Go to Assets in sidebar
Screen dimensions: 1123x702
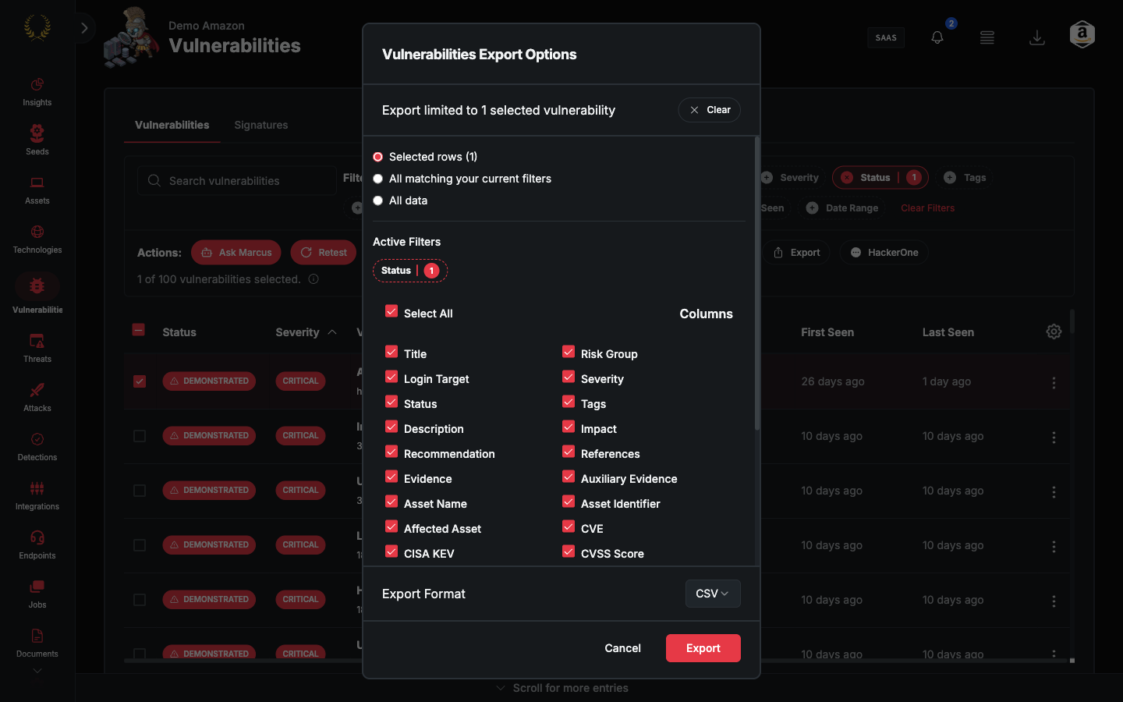coord(37,190)
